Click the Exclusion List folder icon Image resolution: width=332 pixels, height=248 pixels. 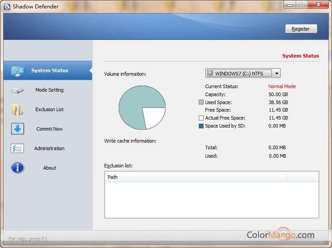(17, 109)
